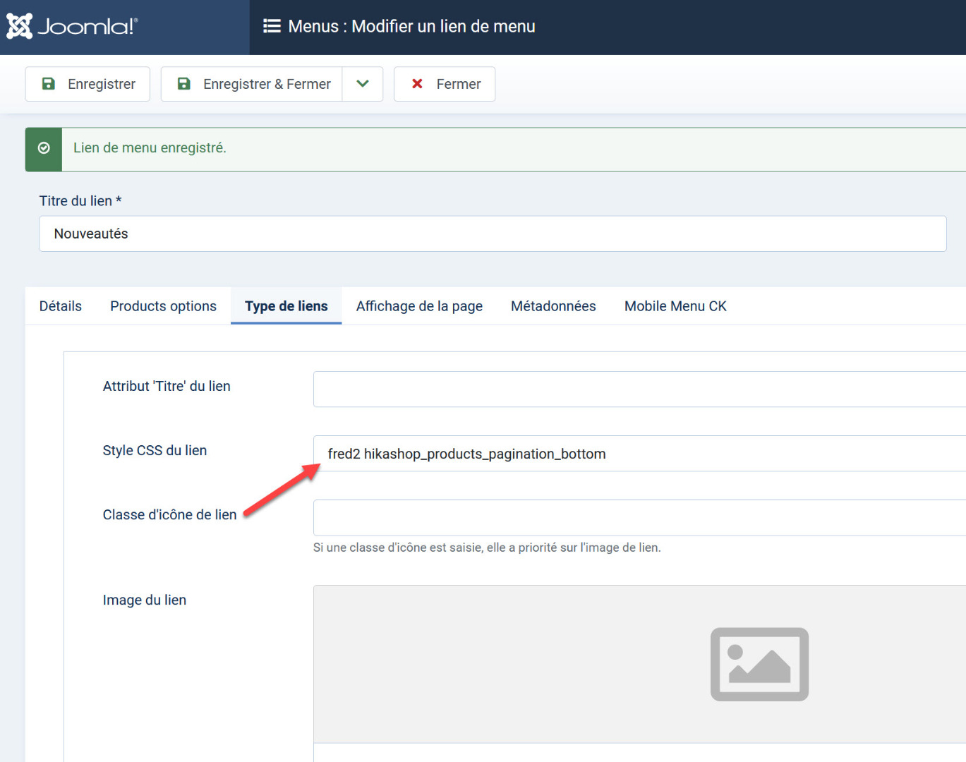Select the Type de liens tab
The height and width of the screenshot is (762, 966).
click(286, 306)
